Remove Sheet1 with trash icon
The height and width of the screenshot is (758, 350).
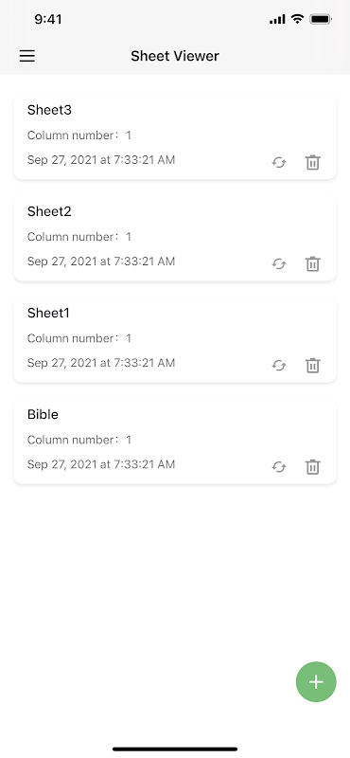point(313,366)
